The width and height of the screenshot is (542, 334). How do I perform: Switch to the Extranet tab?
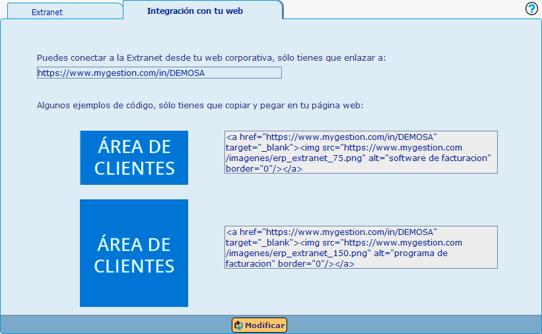65,12
